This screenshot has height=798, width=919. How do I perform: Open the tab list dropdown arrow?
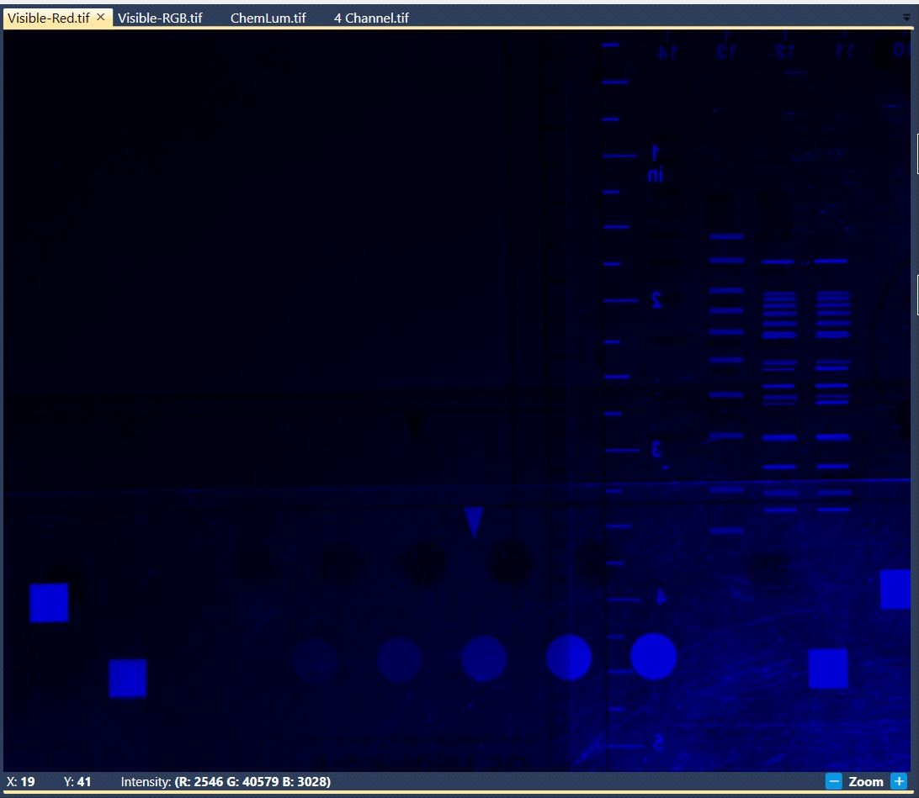pyautogui.click(x=906, y=18)
